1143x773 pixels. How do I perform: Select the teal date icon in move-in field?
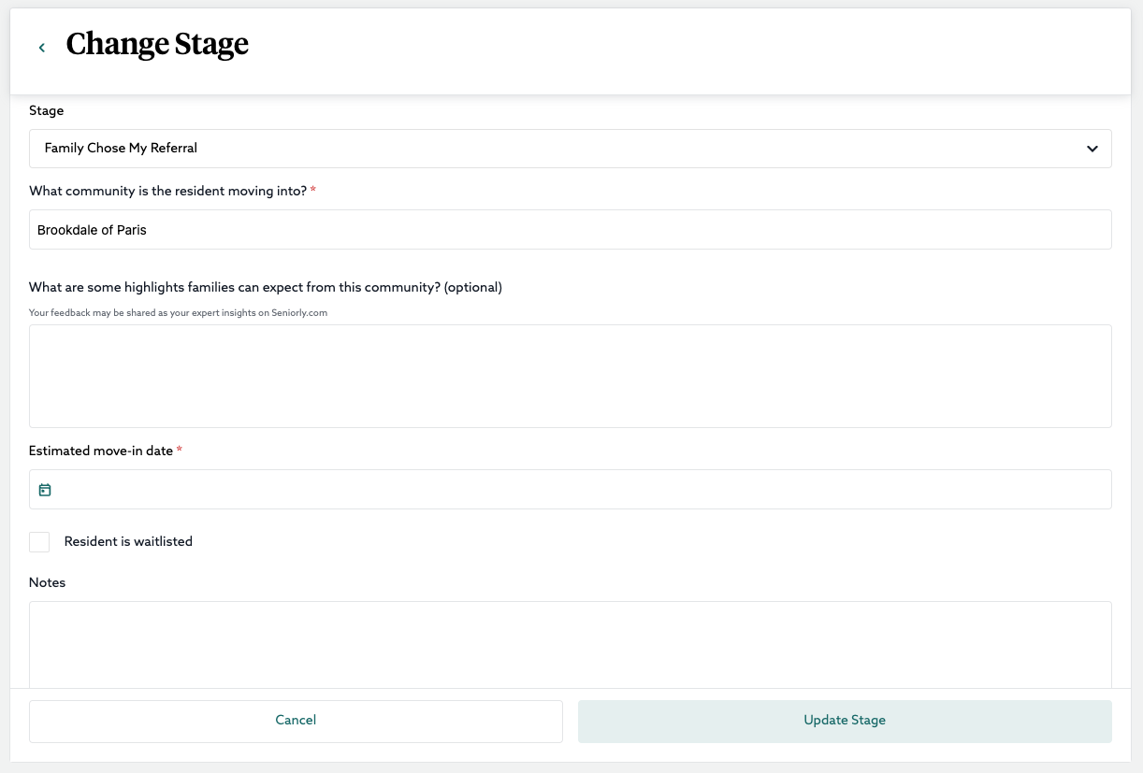(45, 489)
